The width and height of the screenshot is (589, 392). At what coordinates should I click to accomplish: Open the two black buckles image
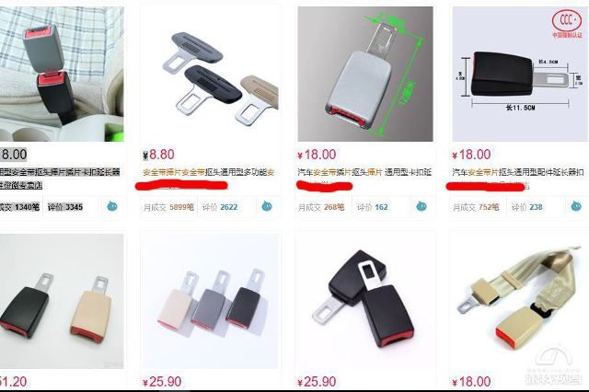pos(365,302)
